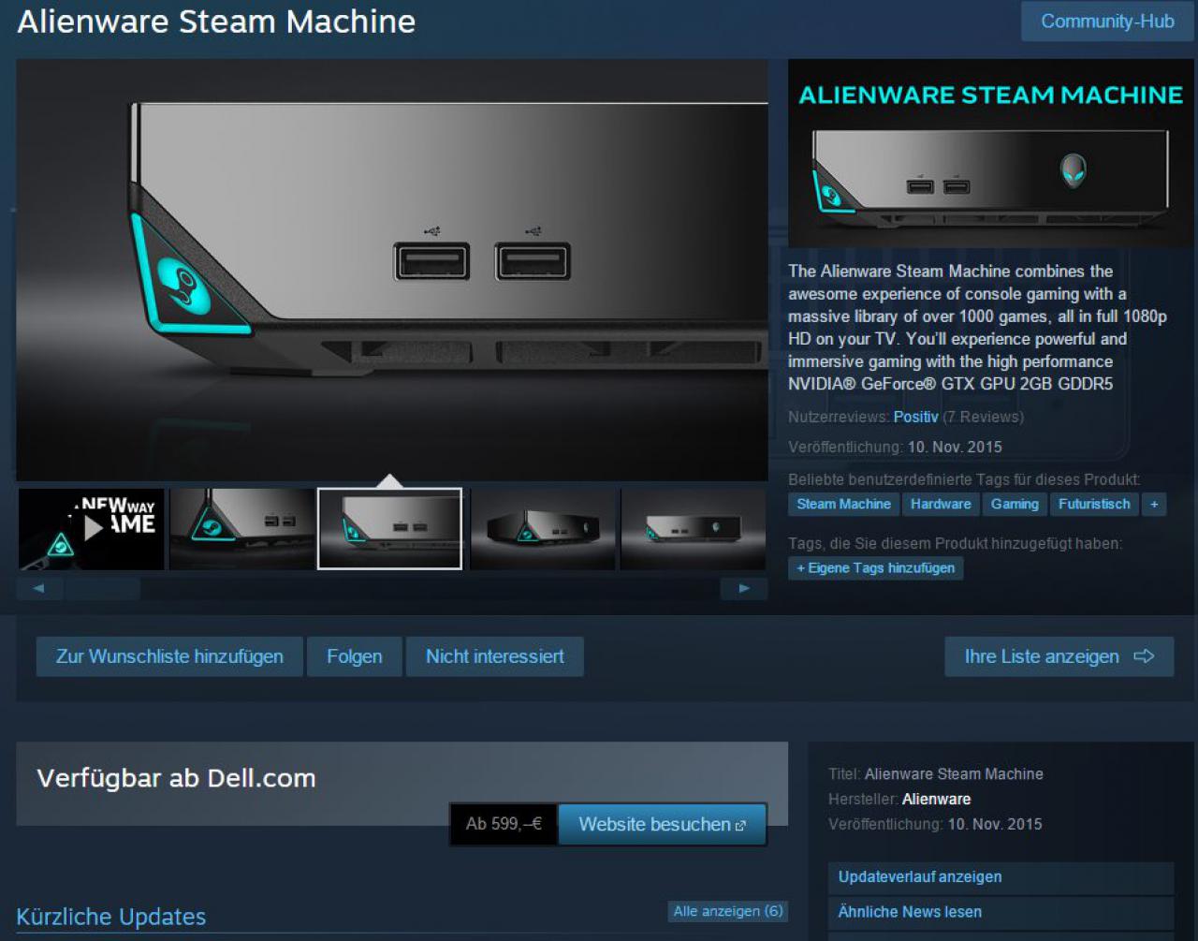Click the Ab 599,–€ price label

coord(504,824)
